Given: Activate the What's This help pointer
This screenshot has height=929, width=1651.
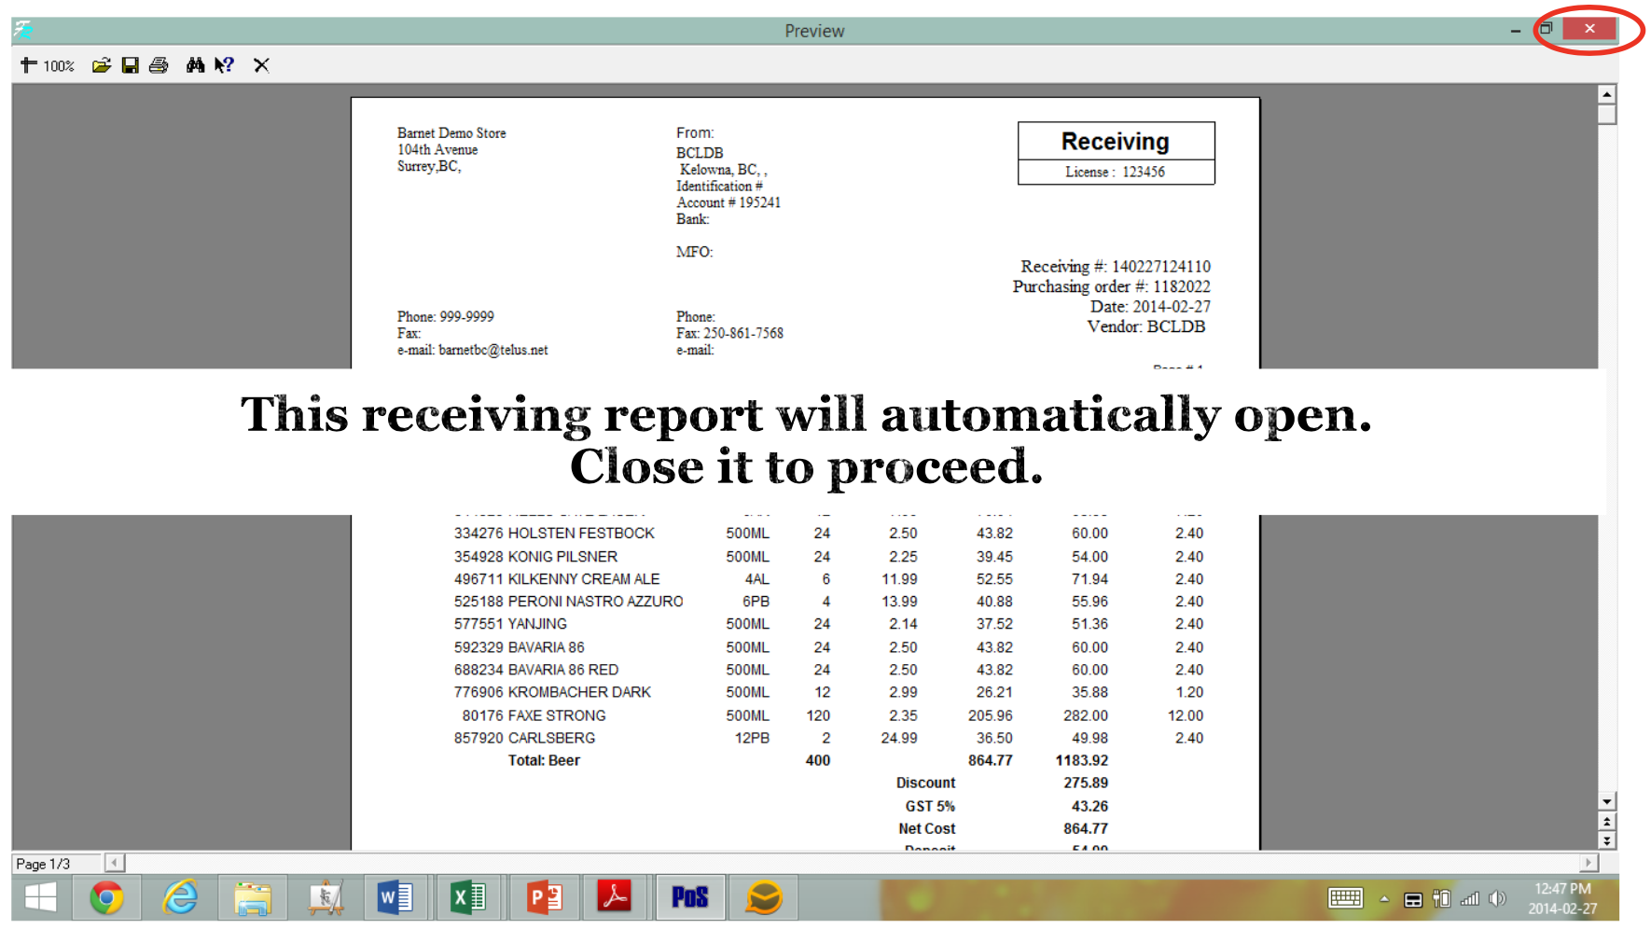Looking at the screenshot, I should tap(224, 65).
